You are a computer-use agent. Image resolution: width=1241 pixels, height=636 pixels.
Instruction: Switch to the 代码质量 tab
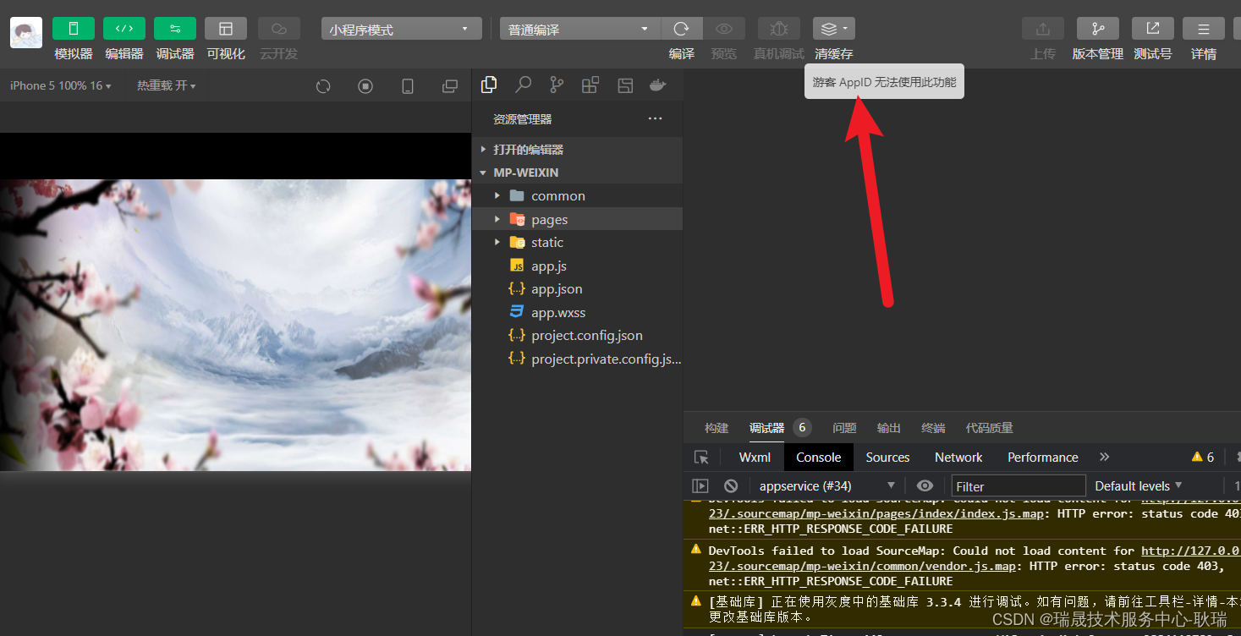point(989,428)
